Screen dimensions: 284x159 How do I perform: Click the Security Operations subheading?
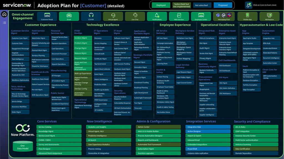(120, 92)
